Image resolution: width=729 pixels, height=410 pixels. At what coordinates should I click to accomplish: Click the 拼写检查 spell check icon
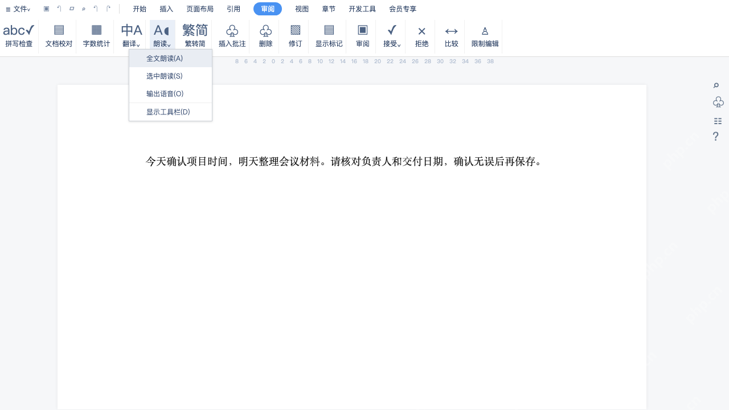[19, 30]
